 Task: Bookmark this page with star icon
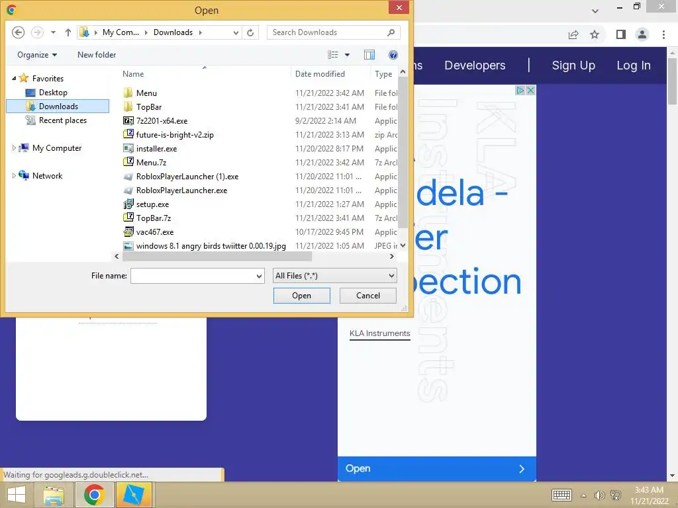point(595,34)
